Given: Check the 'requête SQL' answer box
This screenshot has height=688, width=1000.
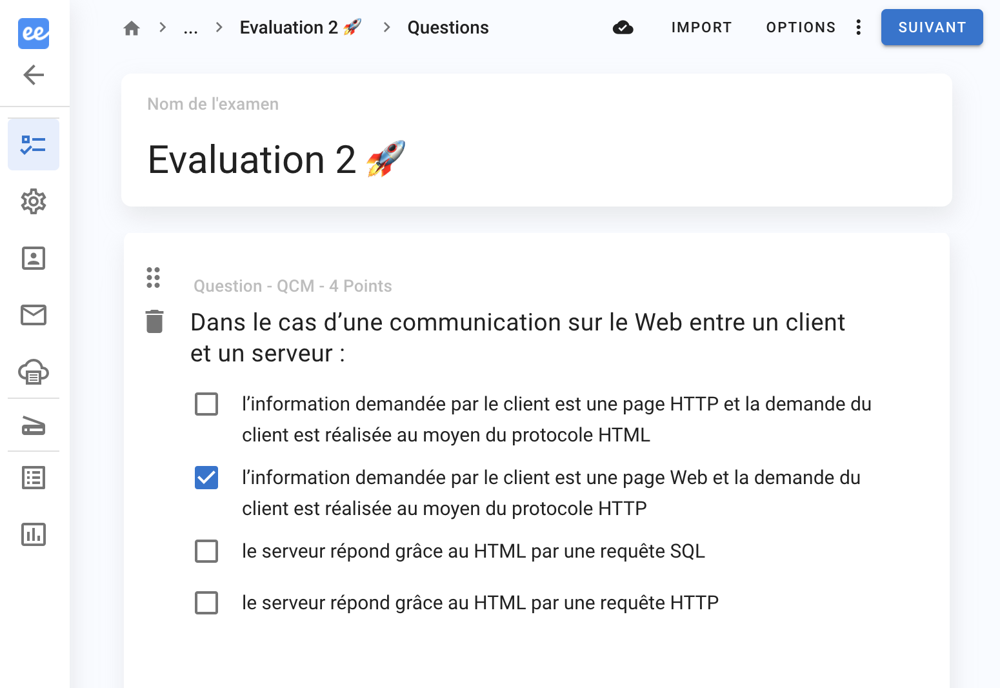Looking at the screenshot, I should coord(206,552).
